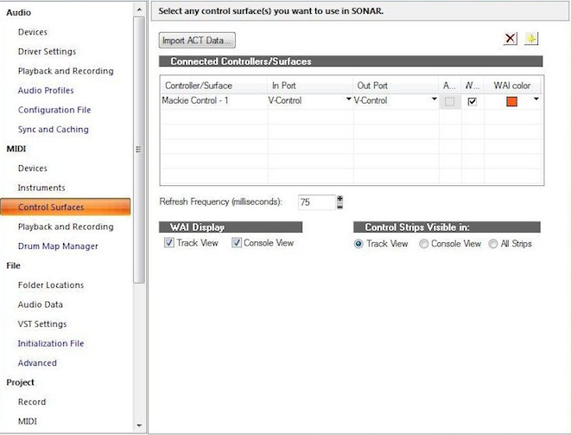Open the Out Port V-Control dropdown

435,100
